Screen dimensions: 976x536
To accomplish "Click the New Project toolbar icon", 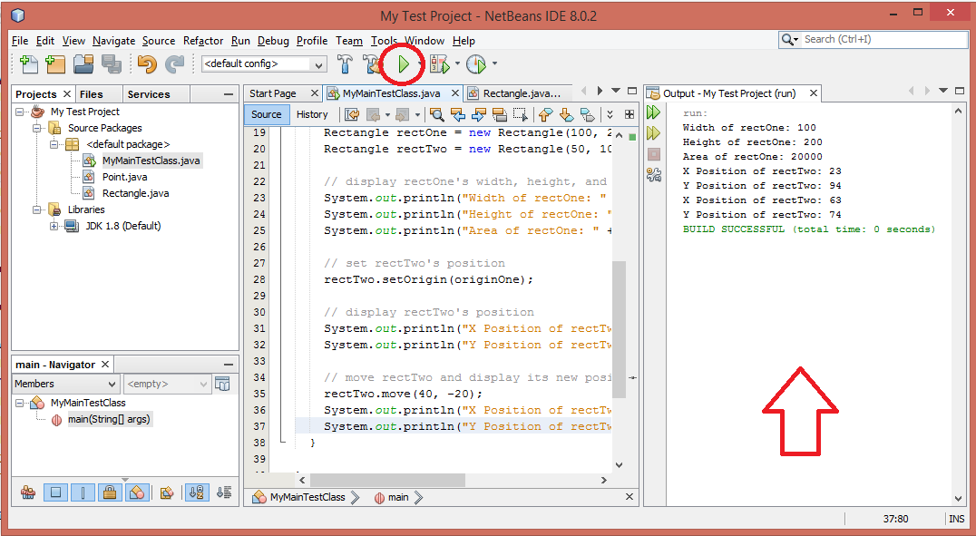I will pos(54,63).
